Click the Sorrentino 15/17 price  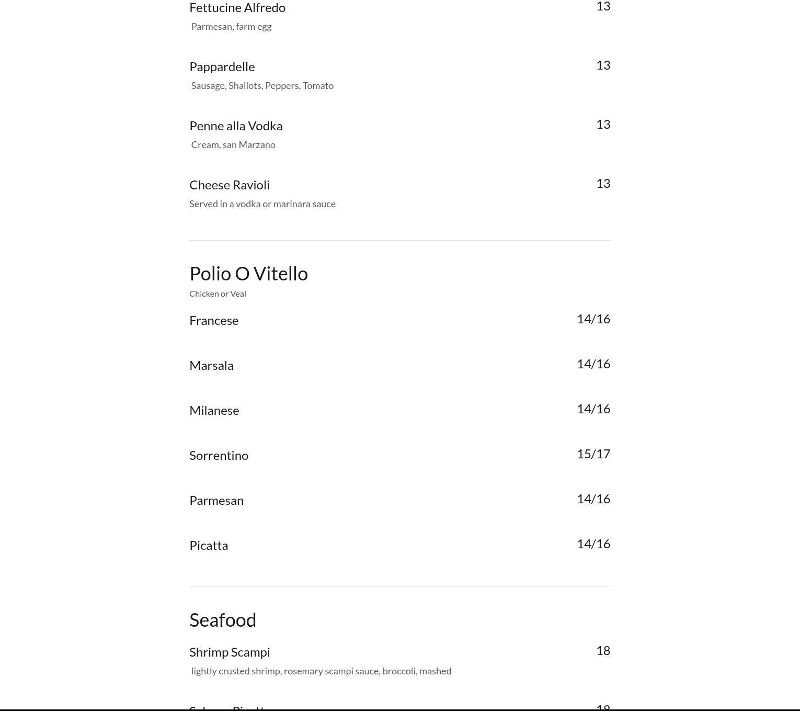pos(593,454)
